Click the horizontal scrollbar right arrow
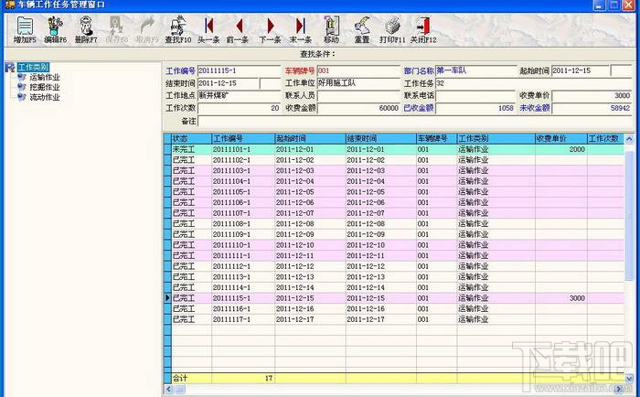 619,389
